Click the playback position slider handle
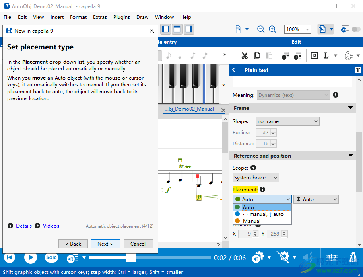The image size is (363, 277). pyautogui.click(x=131, y=257)
